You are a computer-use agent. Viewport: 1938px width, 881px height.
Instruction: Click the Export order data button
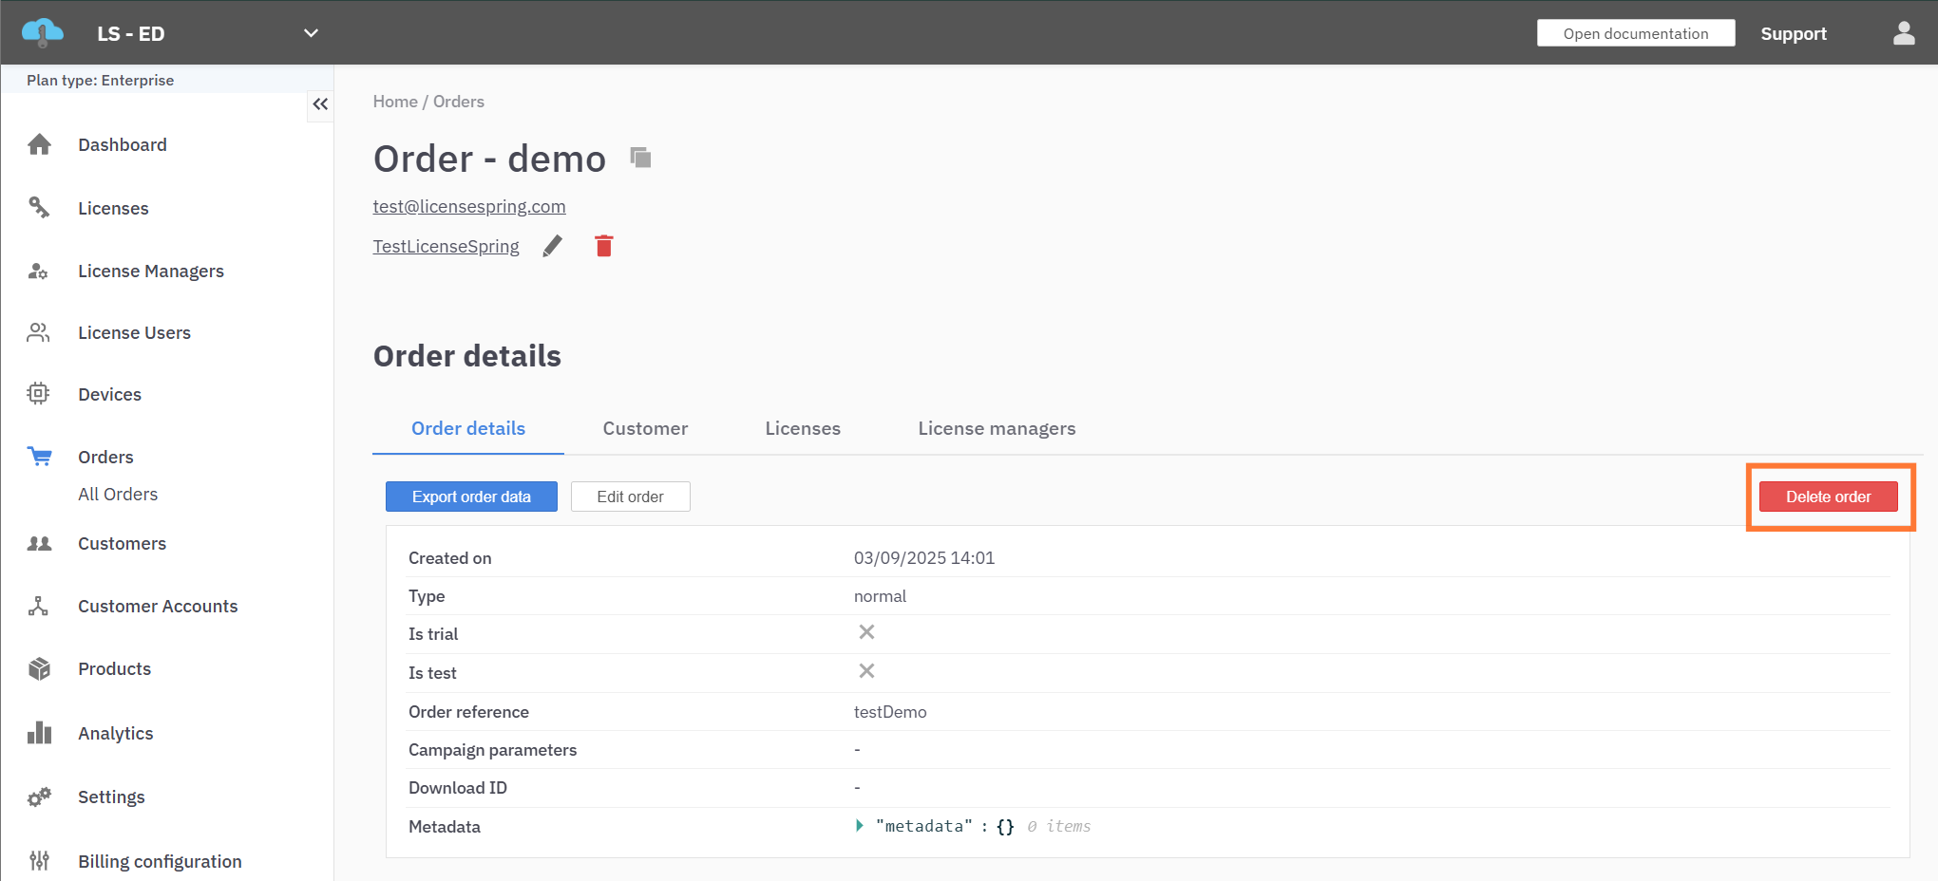point(471,497)
